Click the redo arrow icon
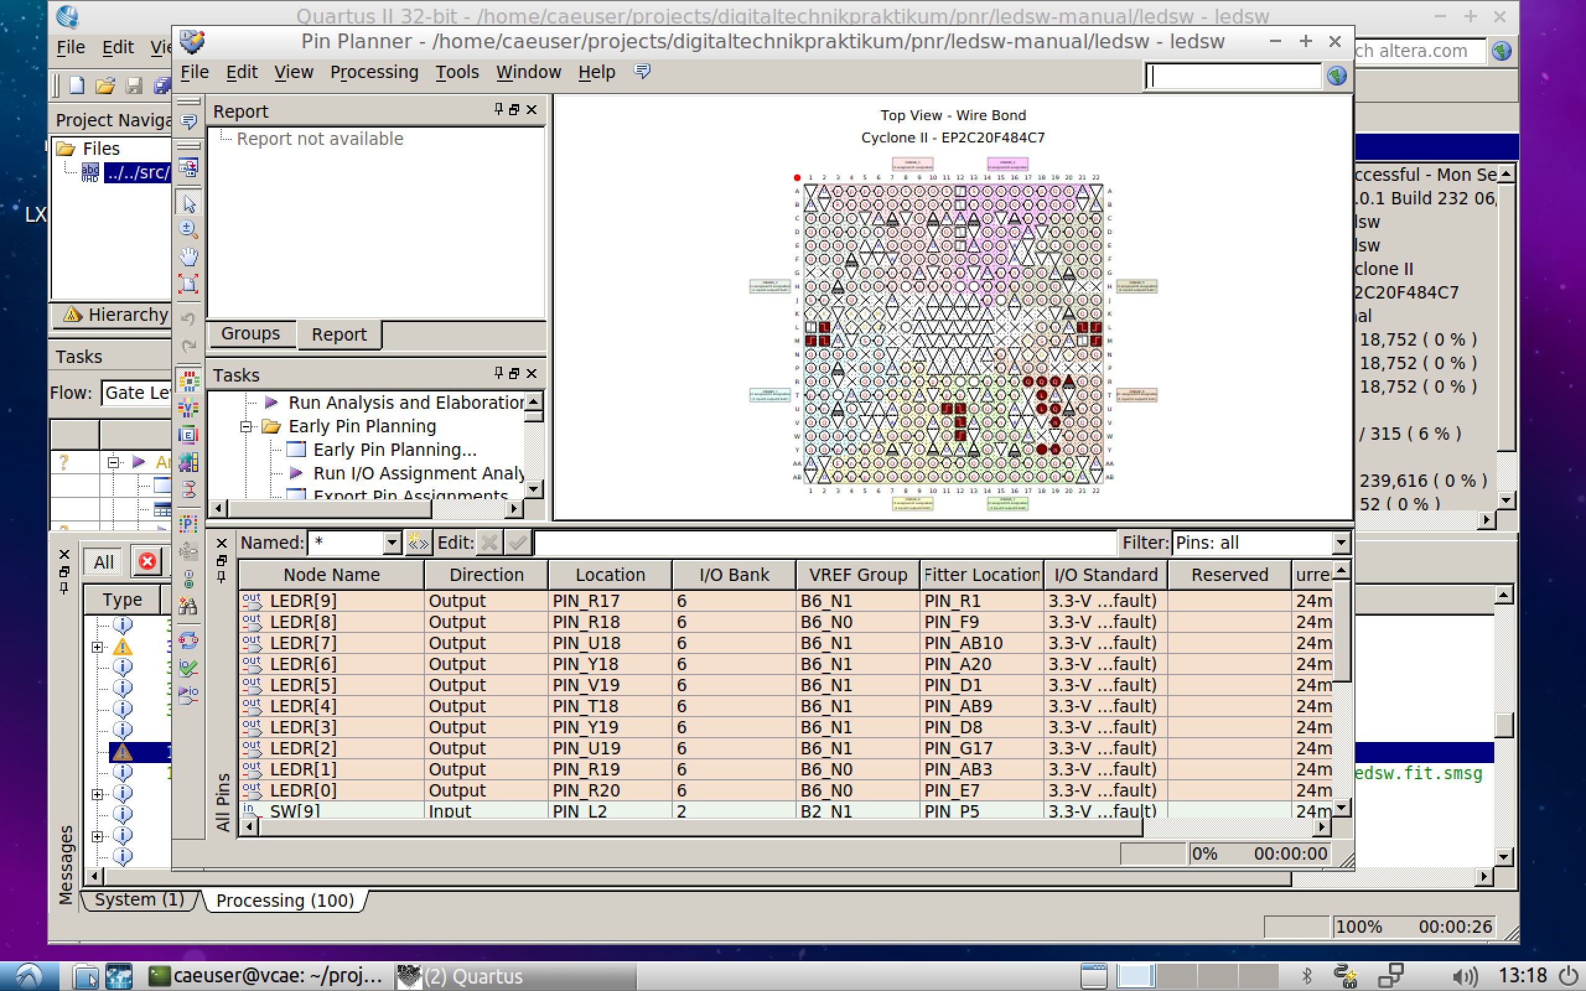This screenshot has width=1586, height=991. 189,346
